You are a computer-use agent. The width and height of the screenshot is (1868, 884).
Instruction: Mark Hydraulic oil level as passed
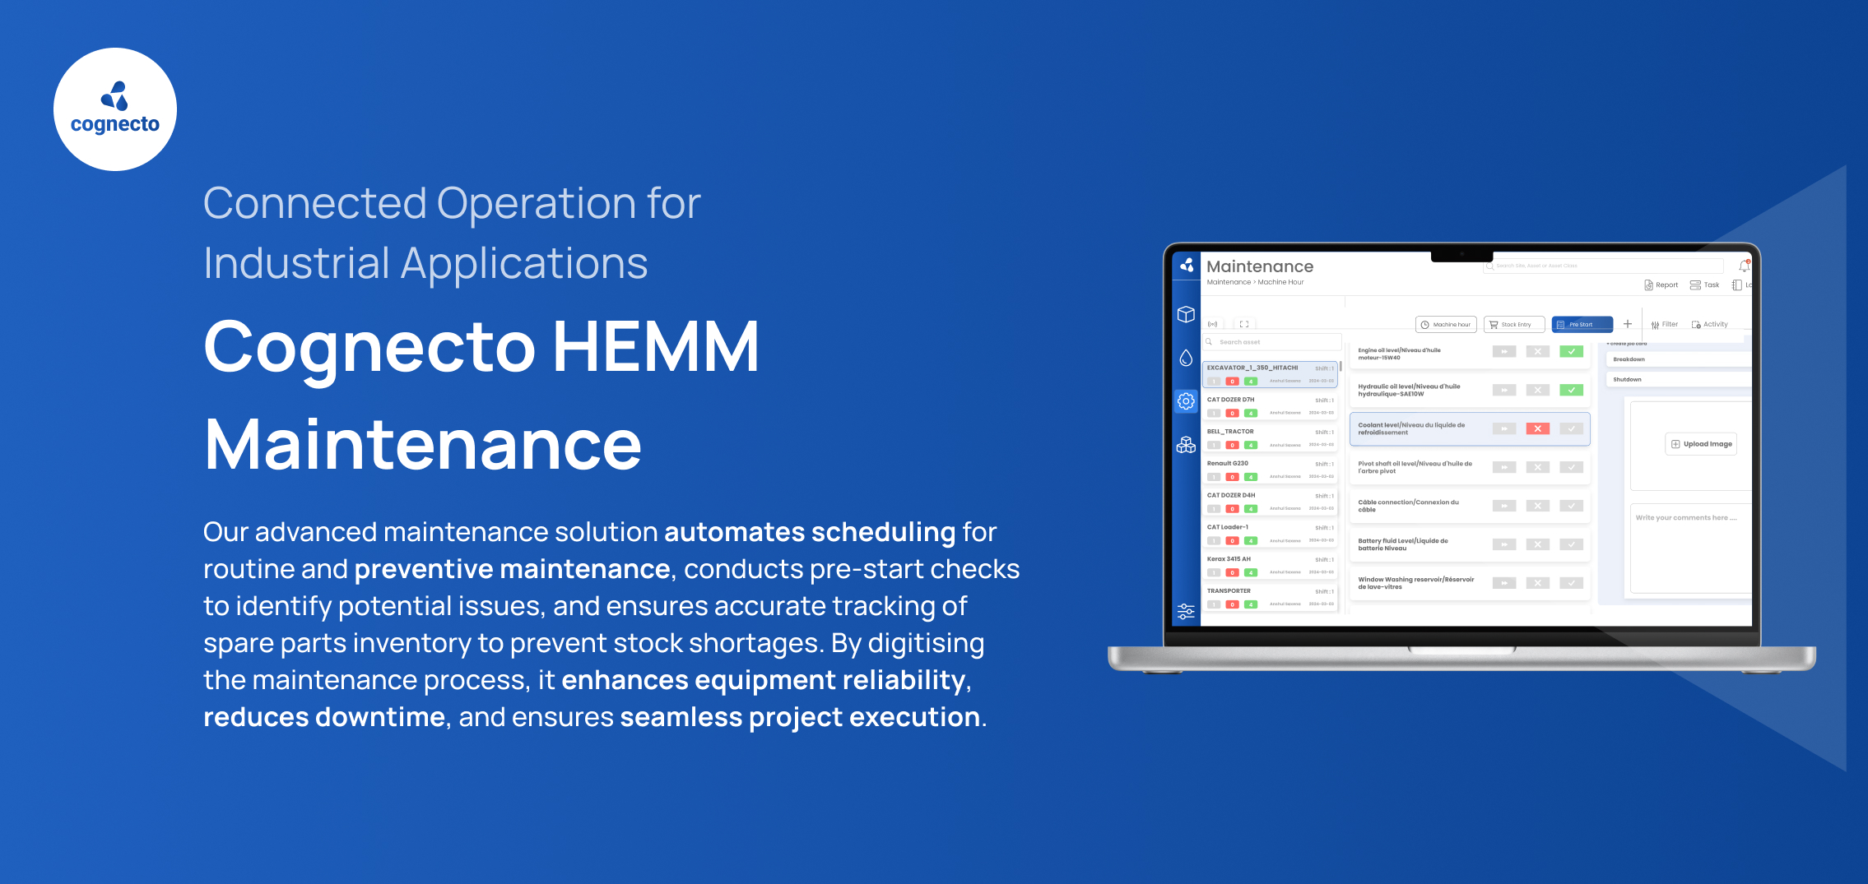tap(1571, 391)
